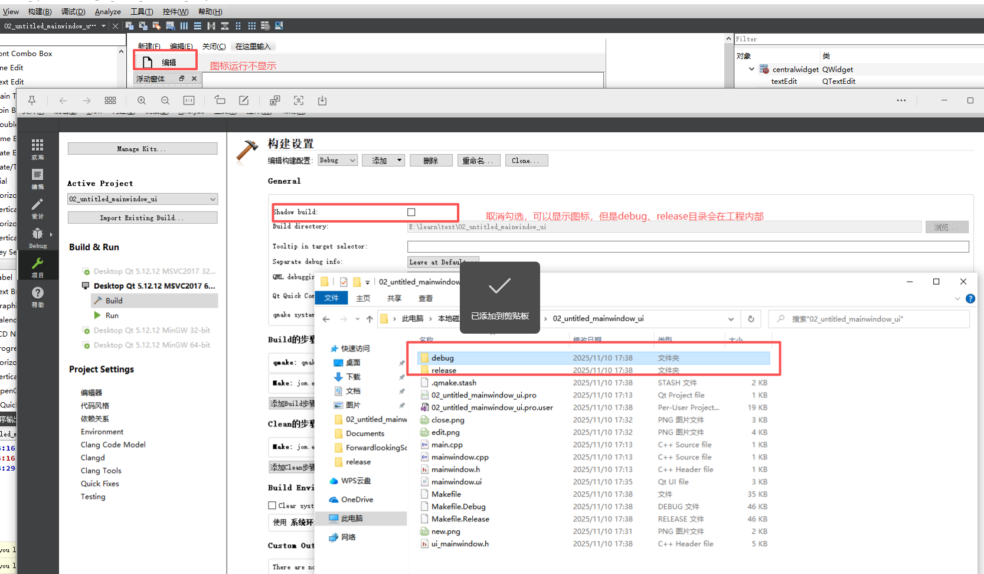The width and height of the screenshot is (984, 574).
Task: Click the 删除 button in build settings
Action: 431,160
